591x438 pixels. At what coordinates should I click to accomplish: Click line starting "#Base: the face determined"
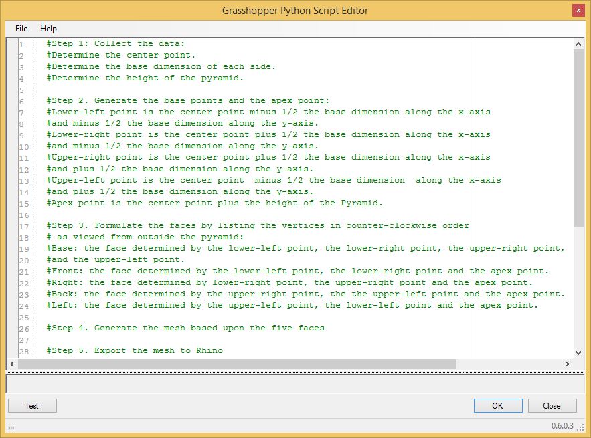click(306, 248)
